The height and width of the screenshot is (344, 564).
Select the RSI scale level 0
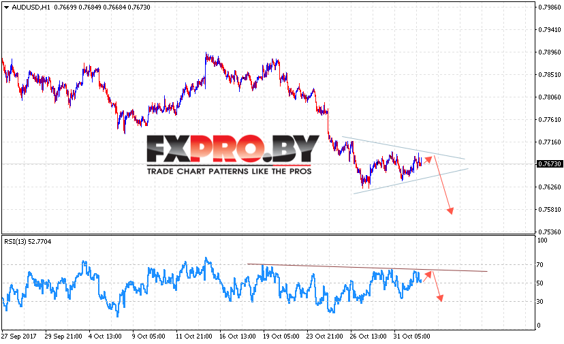tap(539, 326)
